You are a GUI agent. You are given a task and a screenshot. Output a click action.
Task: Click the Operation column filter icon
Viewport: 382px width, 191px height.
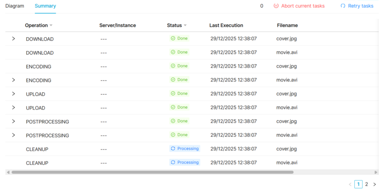pos(51,26)
